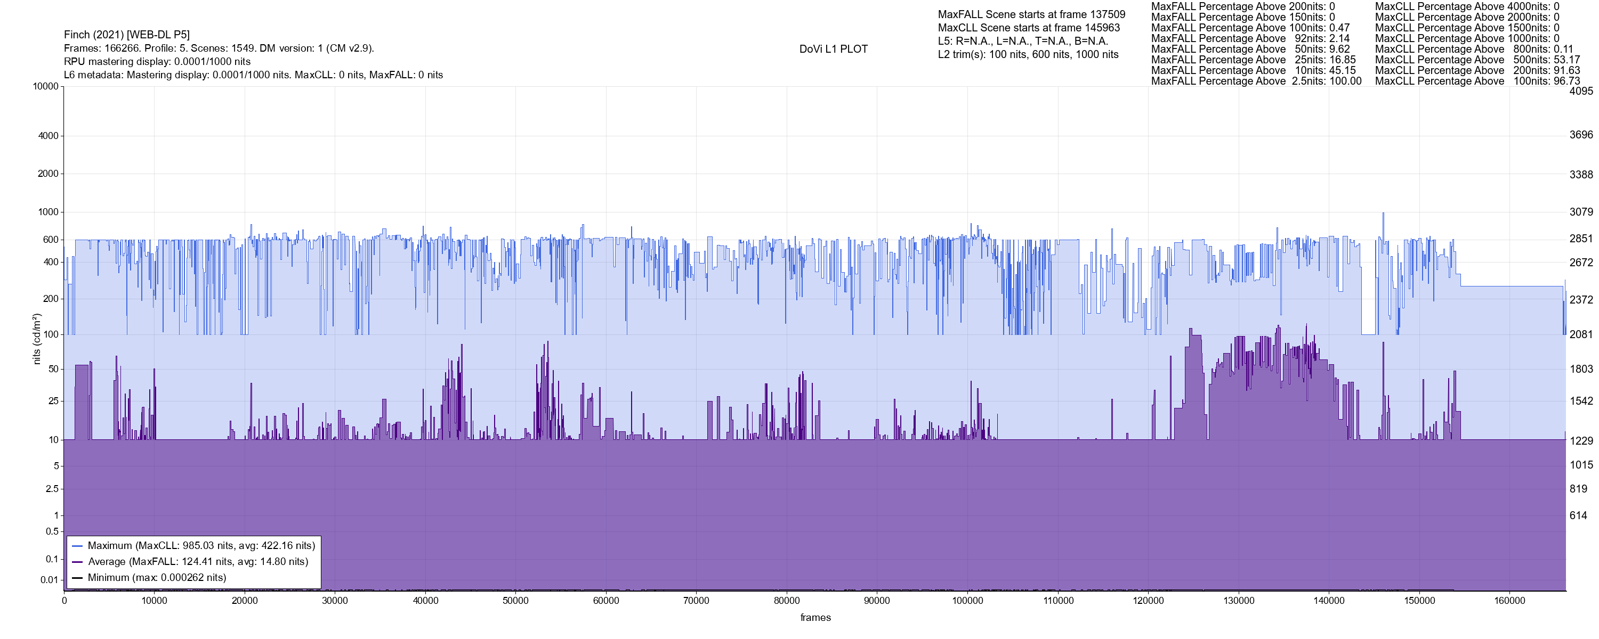The image size is (1599, 639).
Task: Click the 'frames' x-axis label
Action: [815, 617]
